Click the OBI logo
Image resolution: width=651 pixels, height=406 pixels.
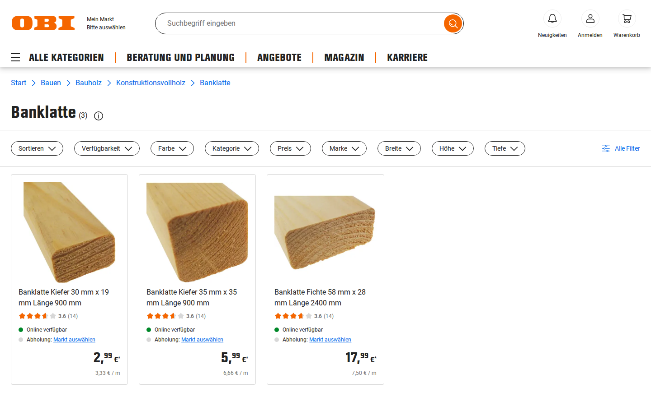pos(43,23)
